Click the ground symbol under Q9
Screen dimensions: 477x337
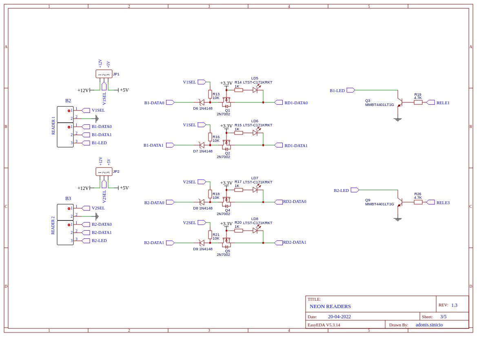(397, 219)
